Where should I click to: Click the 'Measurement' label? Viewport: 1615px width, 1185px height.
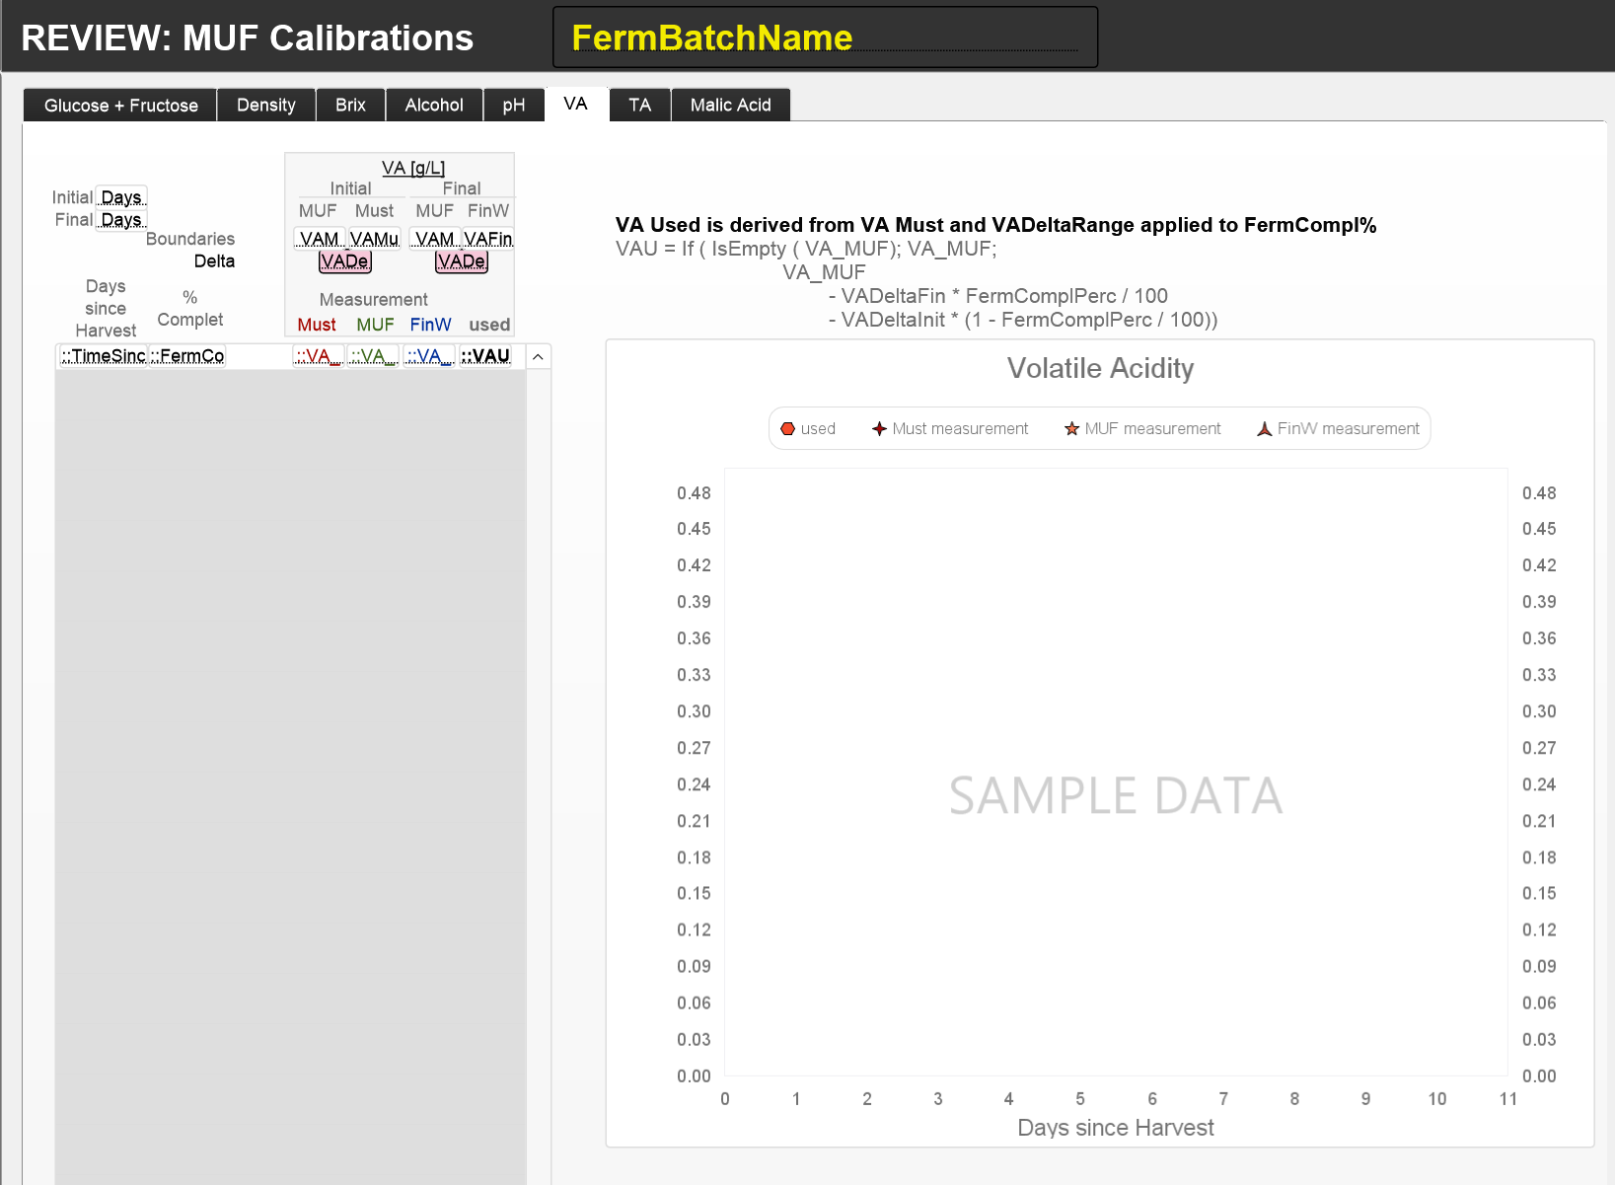coord(373,299)
